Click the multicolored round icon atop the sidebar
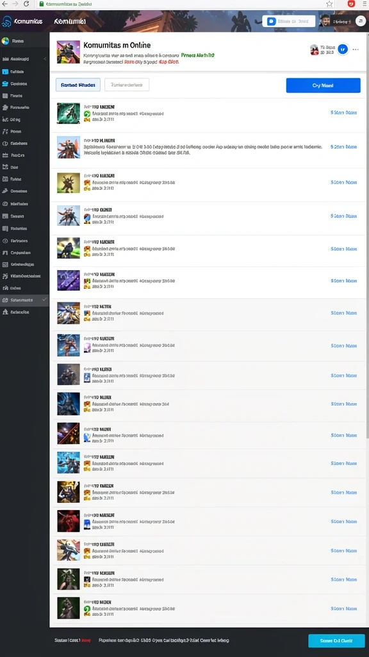The height and width of the screenshot is (657, 369). (5, 41)
